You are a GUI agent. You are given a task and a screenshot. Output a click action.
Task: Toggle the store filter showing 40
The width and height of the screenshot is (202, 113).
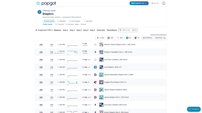[129, 38]
